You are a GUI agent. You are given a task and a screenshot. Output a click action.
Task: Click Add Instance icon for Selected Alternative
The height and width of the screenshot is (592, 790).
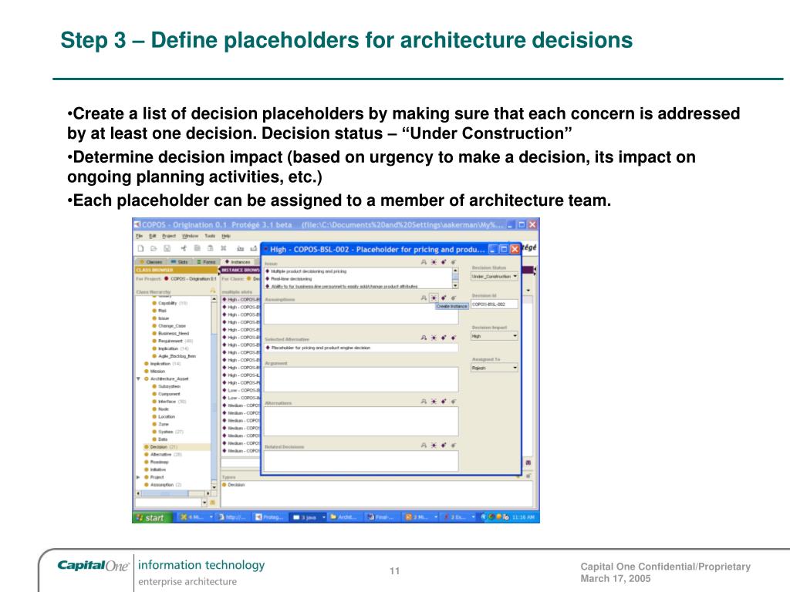(444, 338)
